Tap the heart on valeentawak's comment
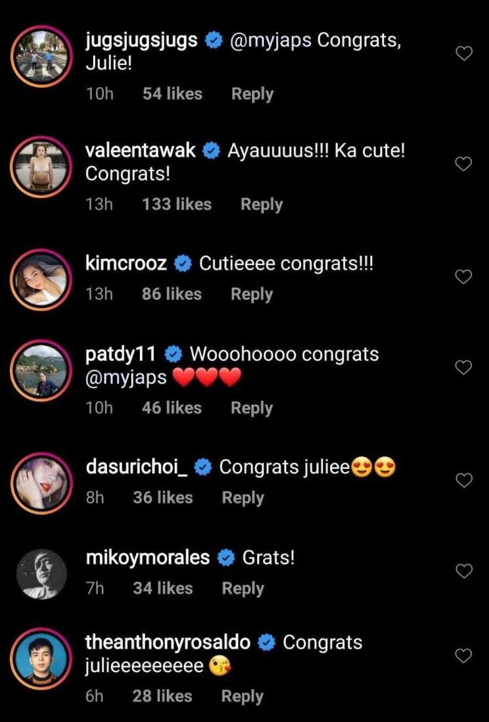This screenshot has width=489, height=722. pyautogui.click(x=464, y=164)
